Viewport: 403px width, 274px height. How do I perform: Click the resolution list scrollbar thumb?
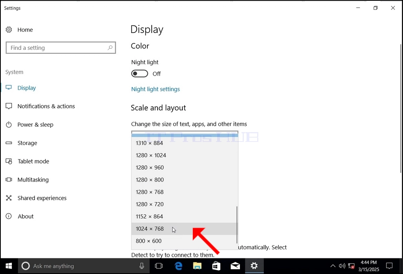coord(237,225)
